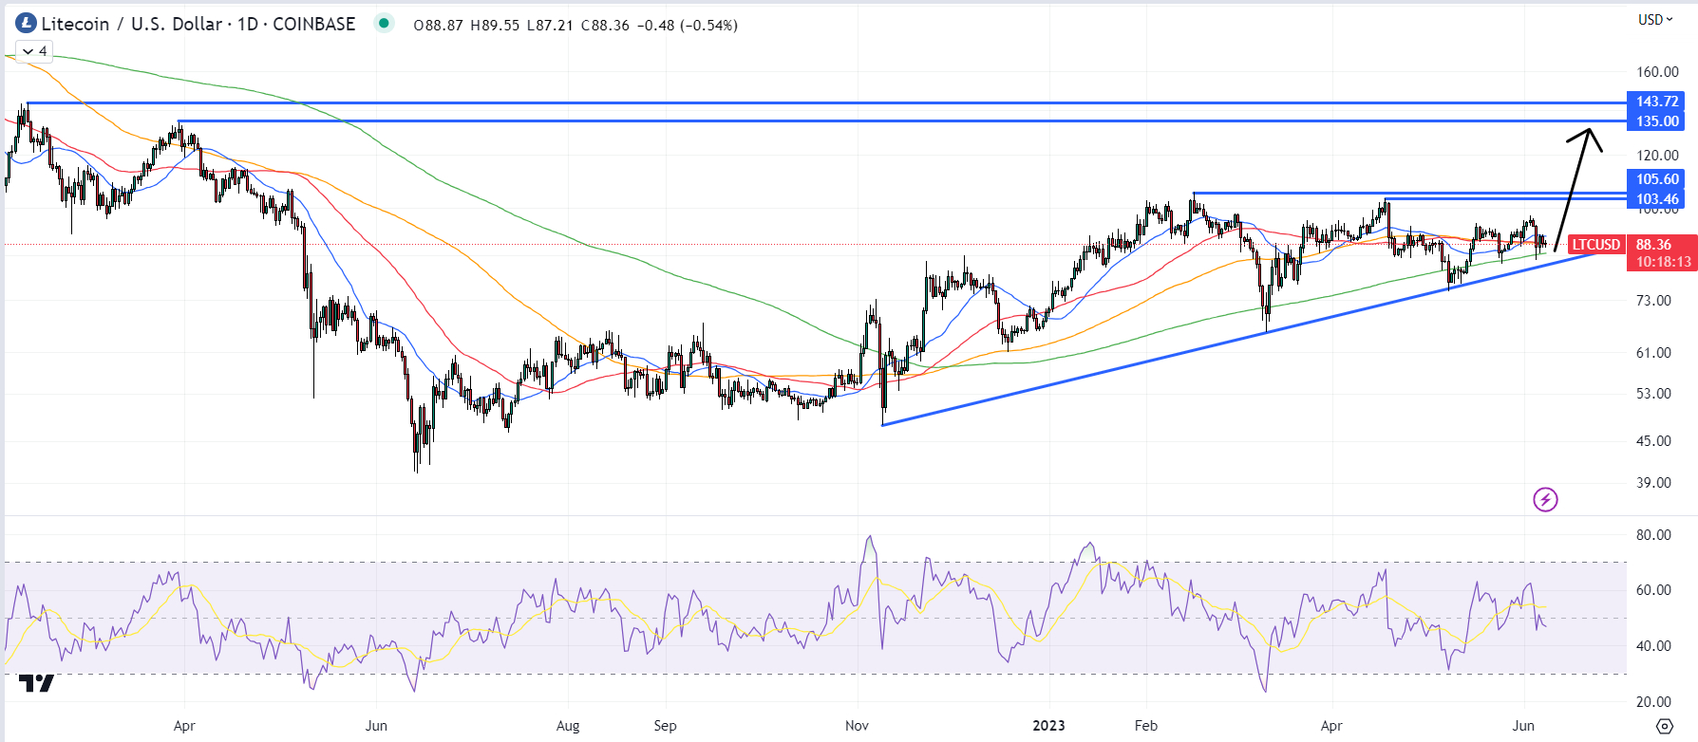Click the Apr label near left of time axis

(184, 726)
